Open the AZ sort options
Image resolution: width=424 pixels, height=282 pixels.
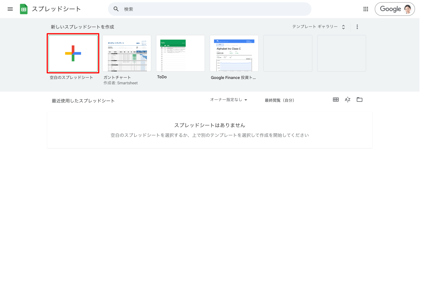pos(348,100)
